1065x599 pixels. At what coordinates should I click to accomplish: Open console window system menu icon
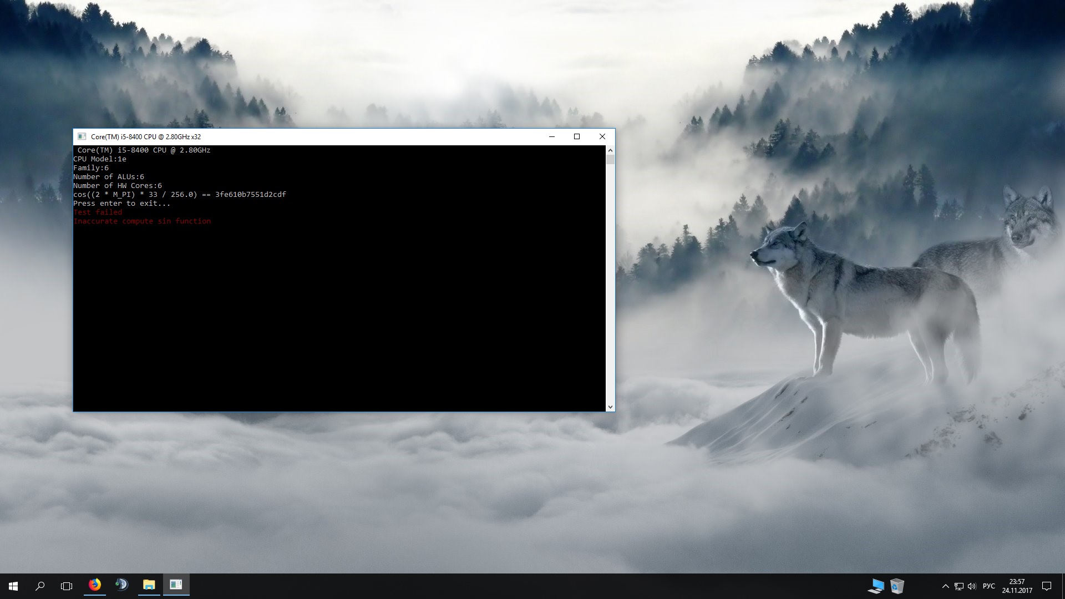(82, 136)
